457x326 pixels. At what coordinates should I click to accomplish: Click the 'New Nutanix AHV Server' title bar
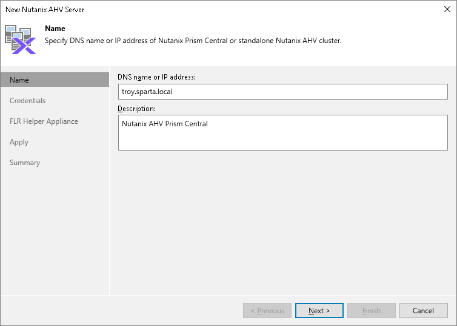coord(182,9)
